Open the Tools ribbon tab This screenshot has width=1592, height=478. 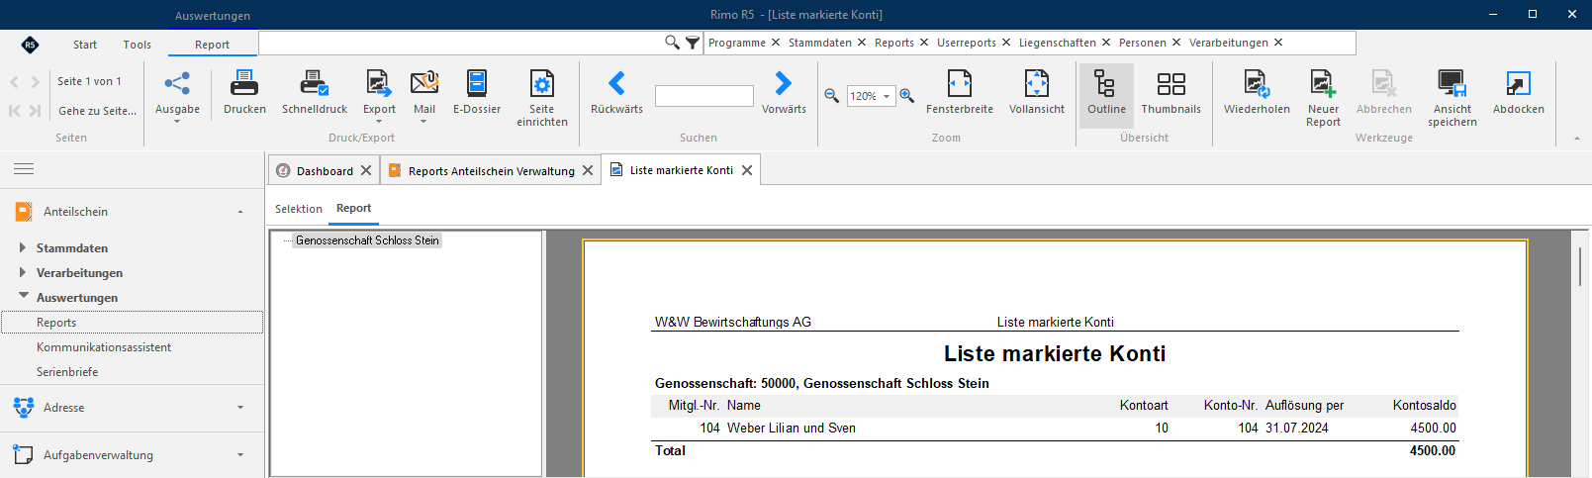(138, 45)
